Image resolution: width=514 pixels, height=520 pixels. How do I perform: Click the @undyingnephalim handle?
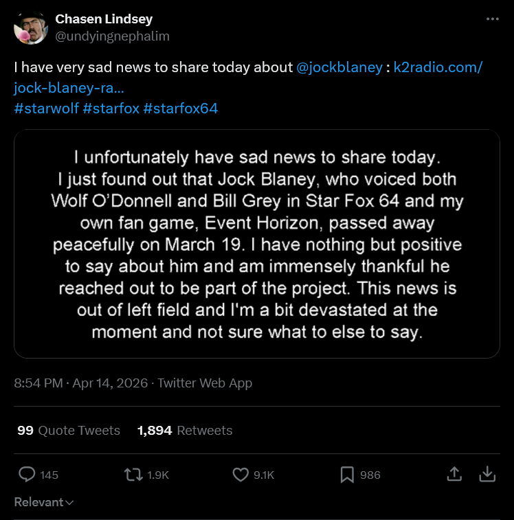click(112, 36)
